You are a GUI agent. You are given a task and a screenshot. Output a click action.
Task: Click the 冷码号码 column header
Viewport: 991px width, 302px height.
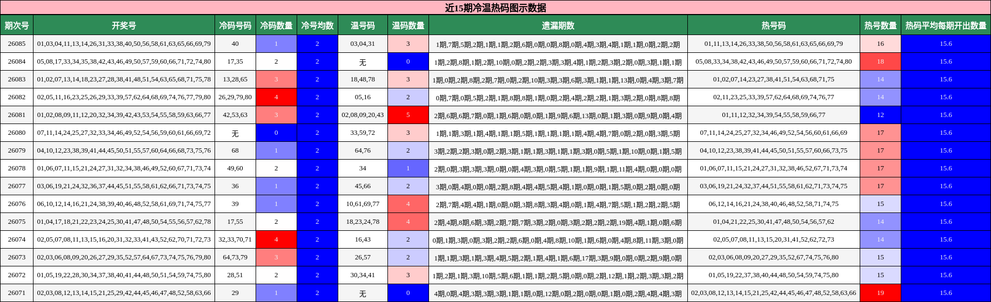[x=235, y=25]
